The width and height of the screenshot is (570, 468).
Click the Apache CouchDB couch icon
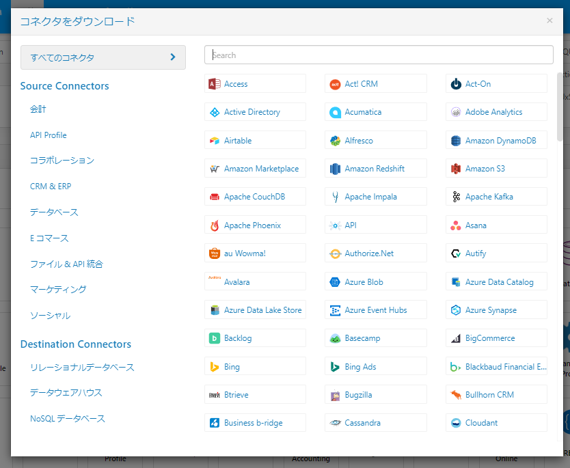tap(215, 197)
